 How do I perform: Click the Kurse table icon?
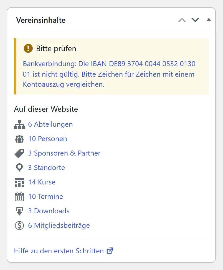tap(19, 182)
